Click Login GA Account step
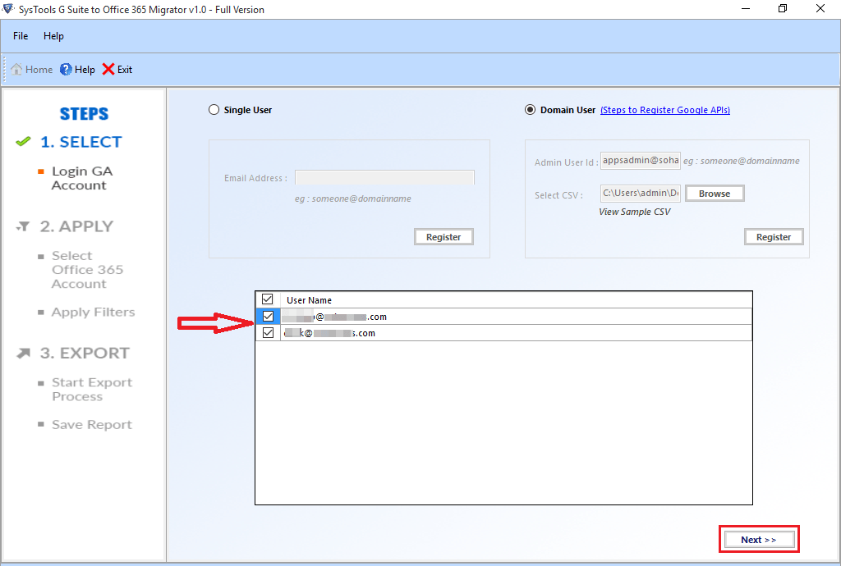Image resolution: width=841 pixels, height=566 pixels. pos(82,178)
